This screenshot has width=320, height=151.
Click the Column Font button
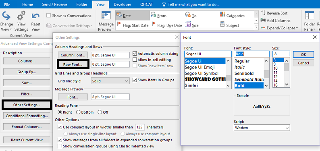73,55
